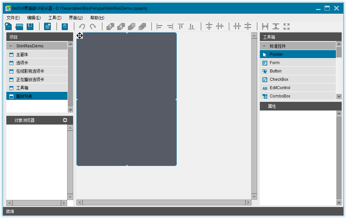Click the align left edges icon
Viewport: 346px width, 218px height.
pos(159,27)
